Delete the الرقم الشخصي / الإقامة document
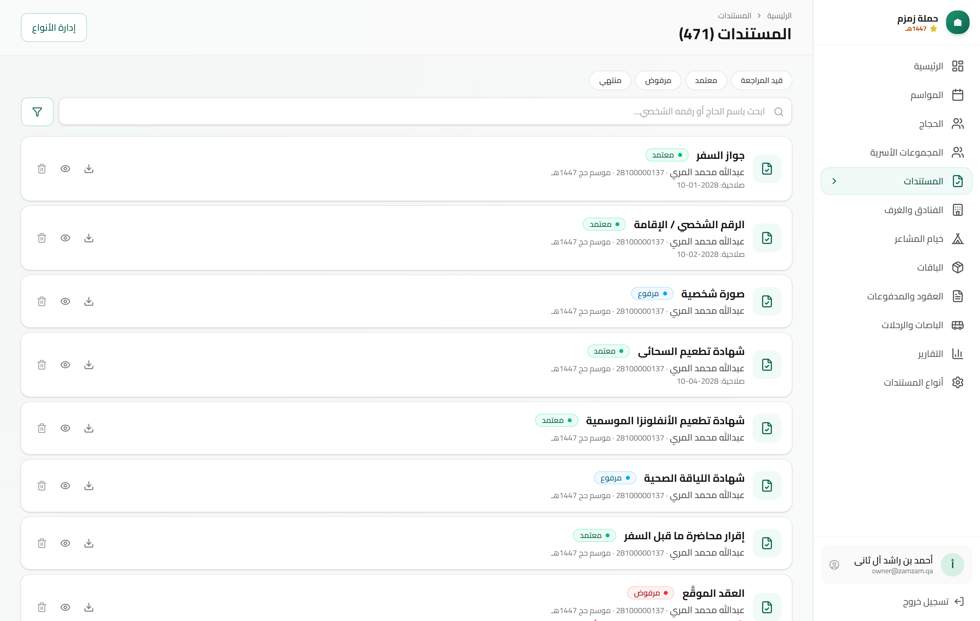The width and height of the screenshot is (980, 621). pos(42,238)
